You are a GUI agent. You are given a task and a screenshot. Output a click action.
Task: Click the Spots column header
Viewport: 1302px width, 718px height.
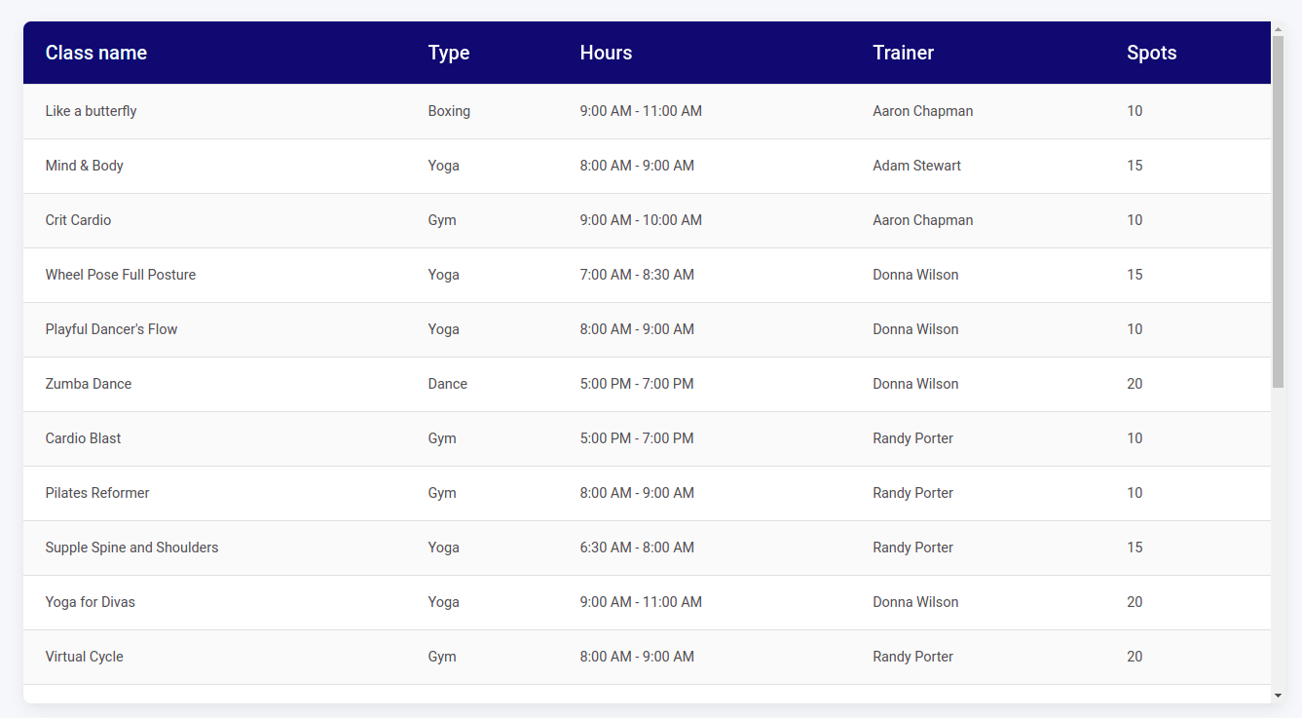[x=1151, y=53]
